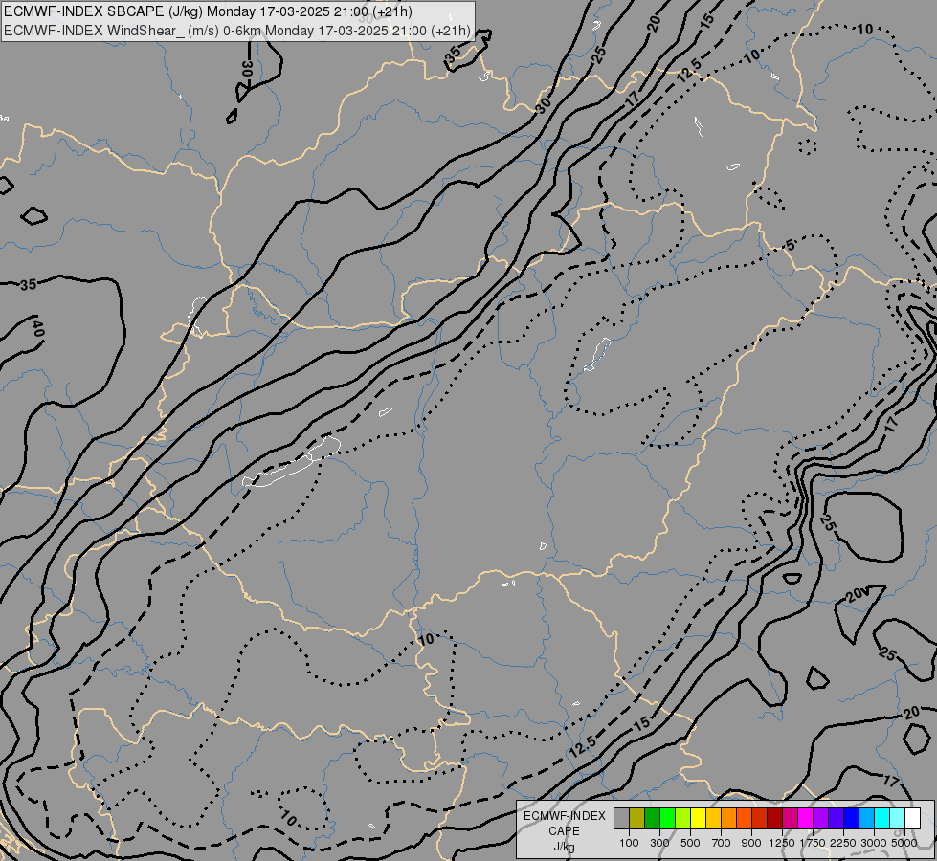Click the legend value 700

722,843
